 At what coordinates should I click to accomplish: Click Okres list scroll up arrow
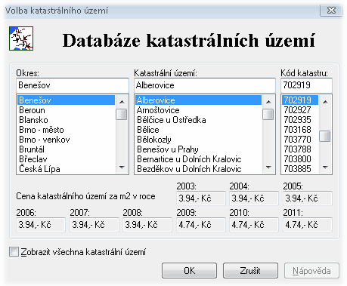coord(122,102)
